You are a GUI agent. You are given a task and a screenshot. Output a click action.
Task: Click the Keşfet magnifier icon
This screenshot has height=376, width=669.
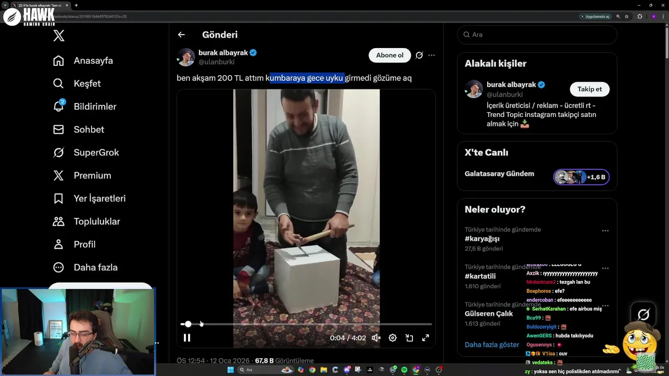(x=59, y=84)
